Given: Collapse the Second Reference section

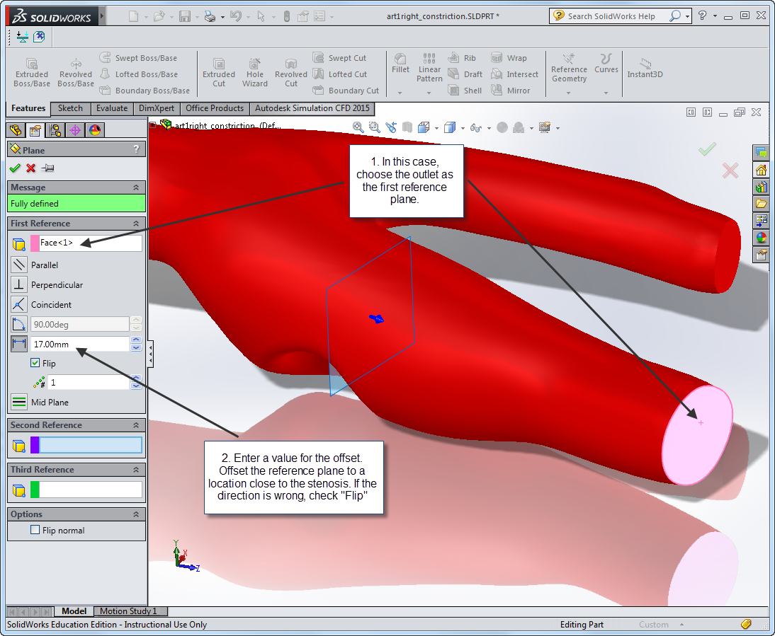Looking at the screenshot, I should pyautogui.click(x=136, y=425).
